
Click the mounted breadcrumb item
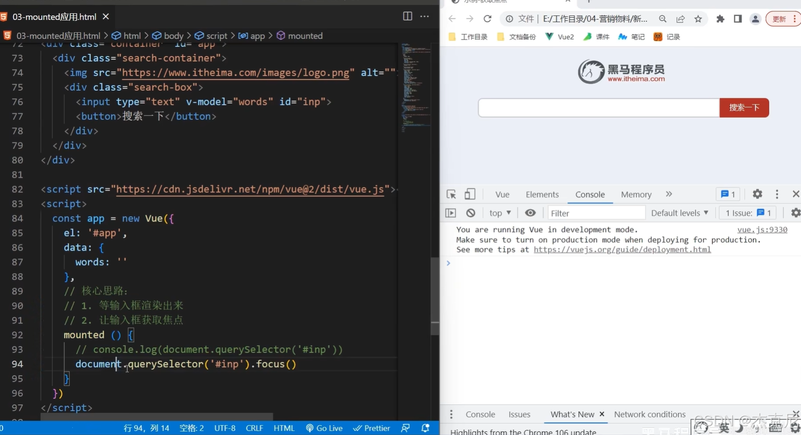click(x=300, y=36)
